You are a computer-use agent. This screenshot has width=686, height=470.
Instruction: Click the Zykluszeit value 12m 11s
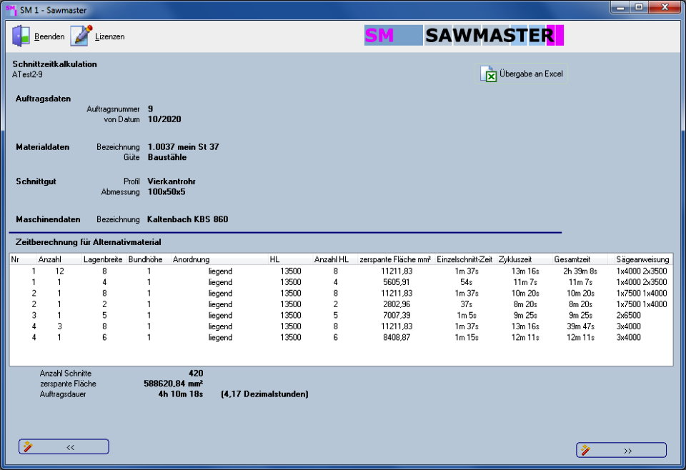(525, 337)
